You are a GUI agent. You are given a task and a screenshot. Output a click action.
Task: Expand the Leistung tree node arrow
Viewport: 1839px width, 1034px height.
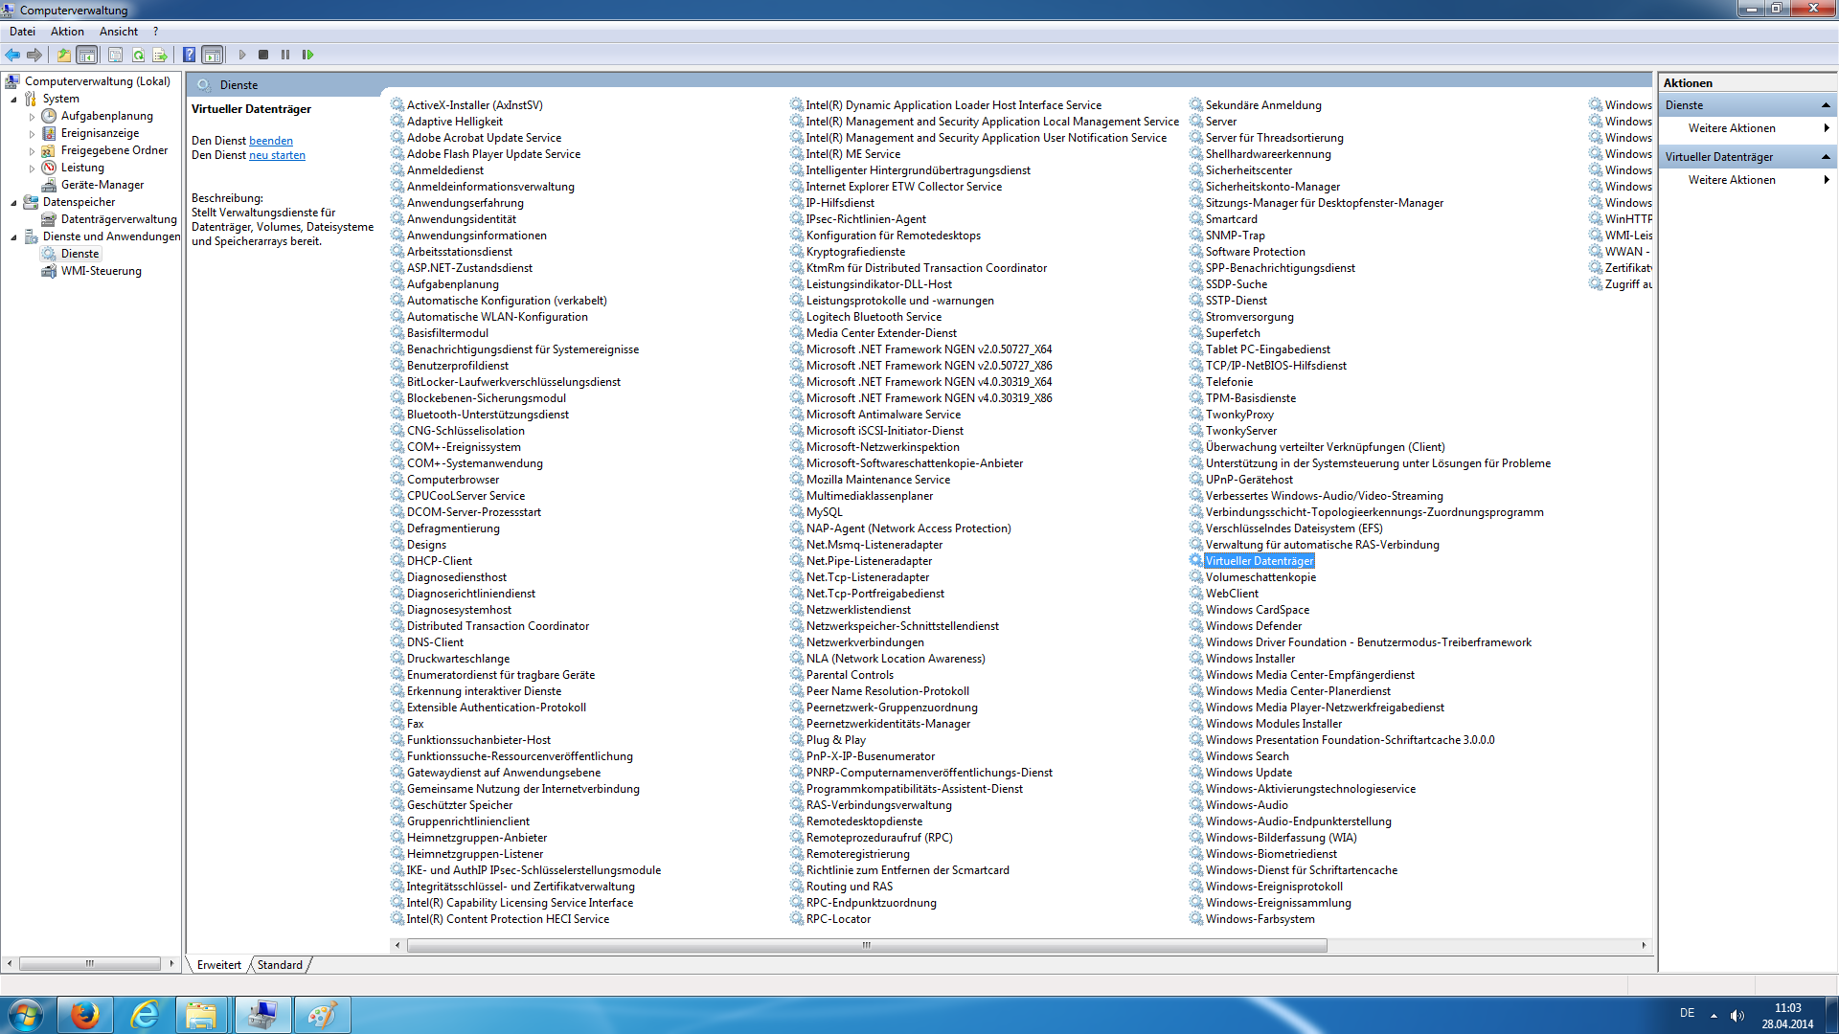(x=32, y=169)
